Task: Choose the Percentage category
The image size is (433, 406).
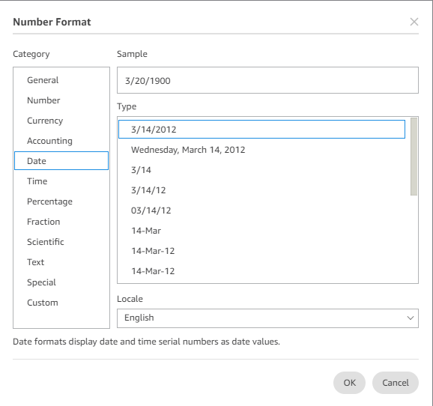Action: point(61,202)
